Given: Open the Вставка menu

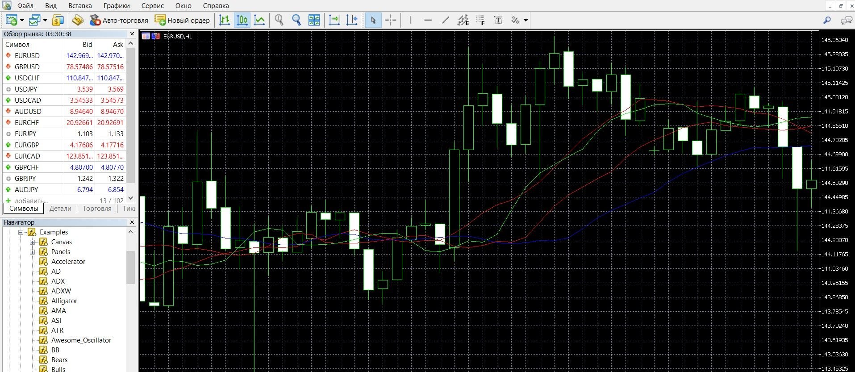Looking at the screenshot, I should [80, 6].
